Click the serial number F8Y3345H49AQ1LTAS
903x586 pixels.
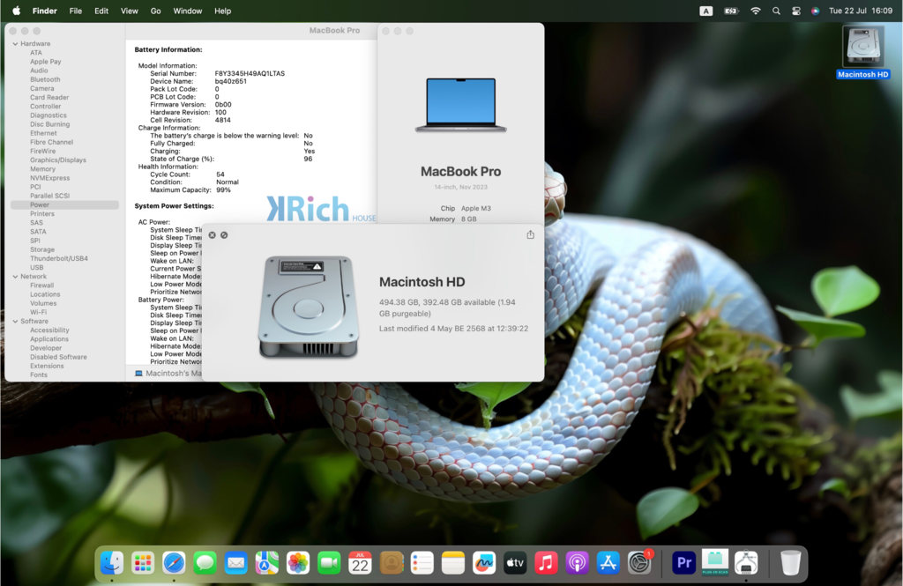250,74
